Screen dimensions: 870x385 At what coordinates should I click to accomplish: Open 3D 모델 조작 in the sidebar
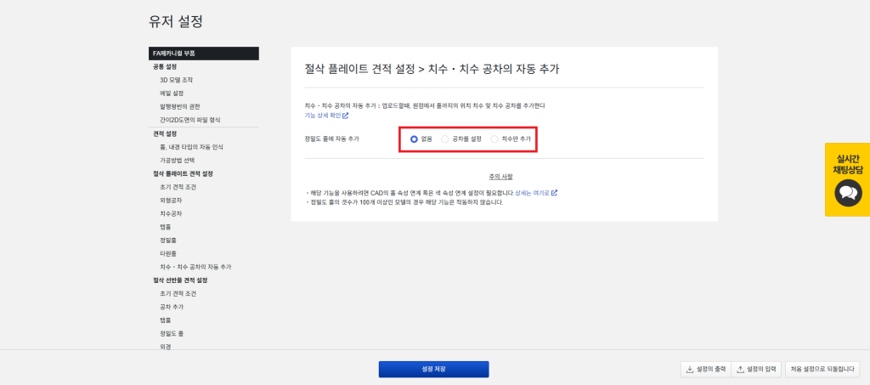[176, 80]
